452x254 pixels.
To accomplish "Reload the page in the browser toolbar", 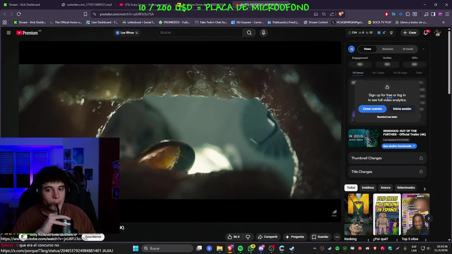I will point(19,14).
